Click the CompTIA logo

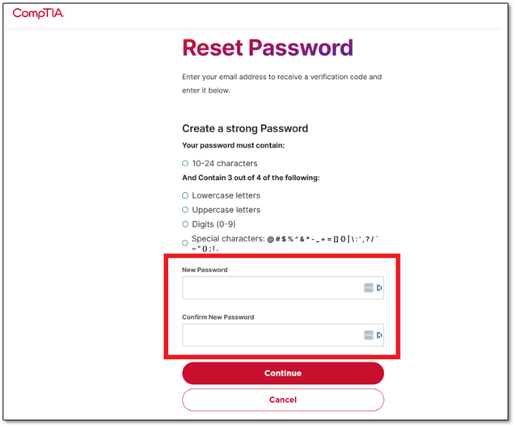pyautogui.click(x=38, y=14)
